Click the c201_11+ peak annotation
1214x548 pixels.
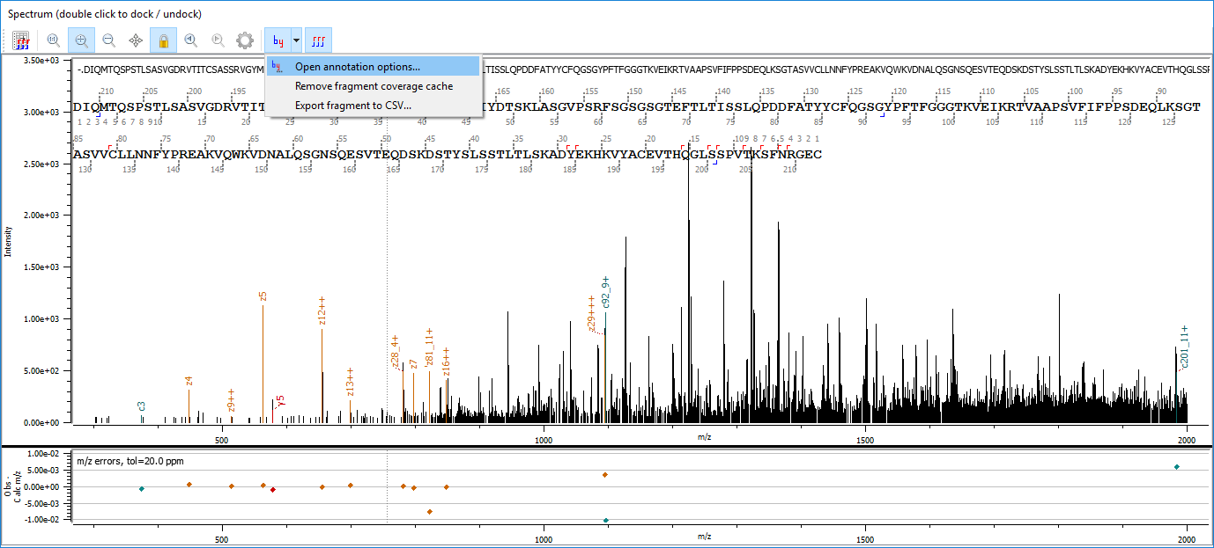click(1185, 347)
